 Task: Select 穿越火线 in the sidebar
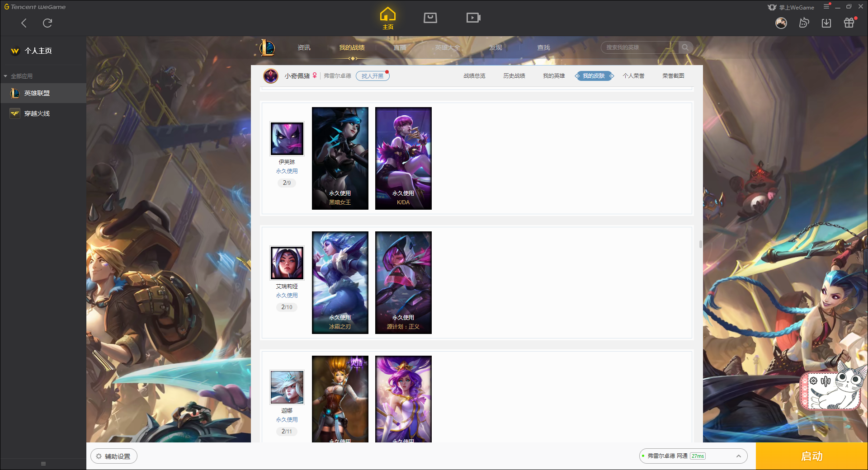pos(43,113)
